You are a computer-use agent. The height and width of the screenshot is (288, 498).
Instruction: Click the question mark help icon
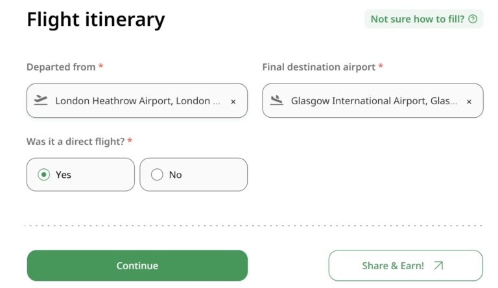473,19
